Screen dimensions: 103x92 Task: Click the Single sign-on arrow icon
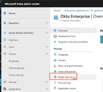click(55, 77)
